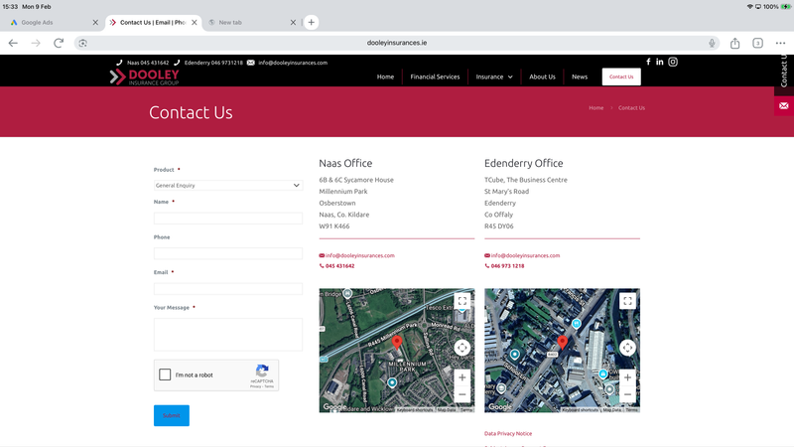The height and width of the screenshot is (447, 794).
Task: Switch to the Google Ads tab
Action: [37, 22]
